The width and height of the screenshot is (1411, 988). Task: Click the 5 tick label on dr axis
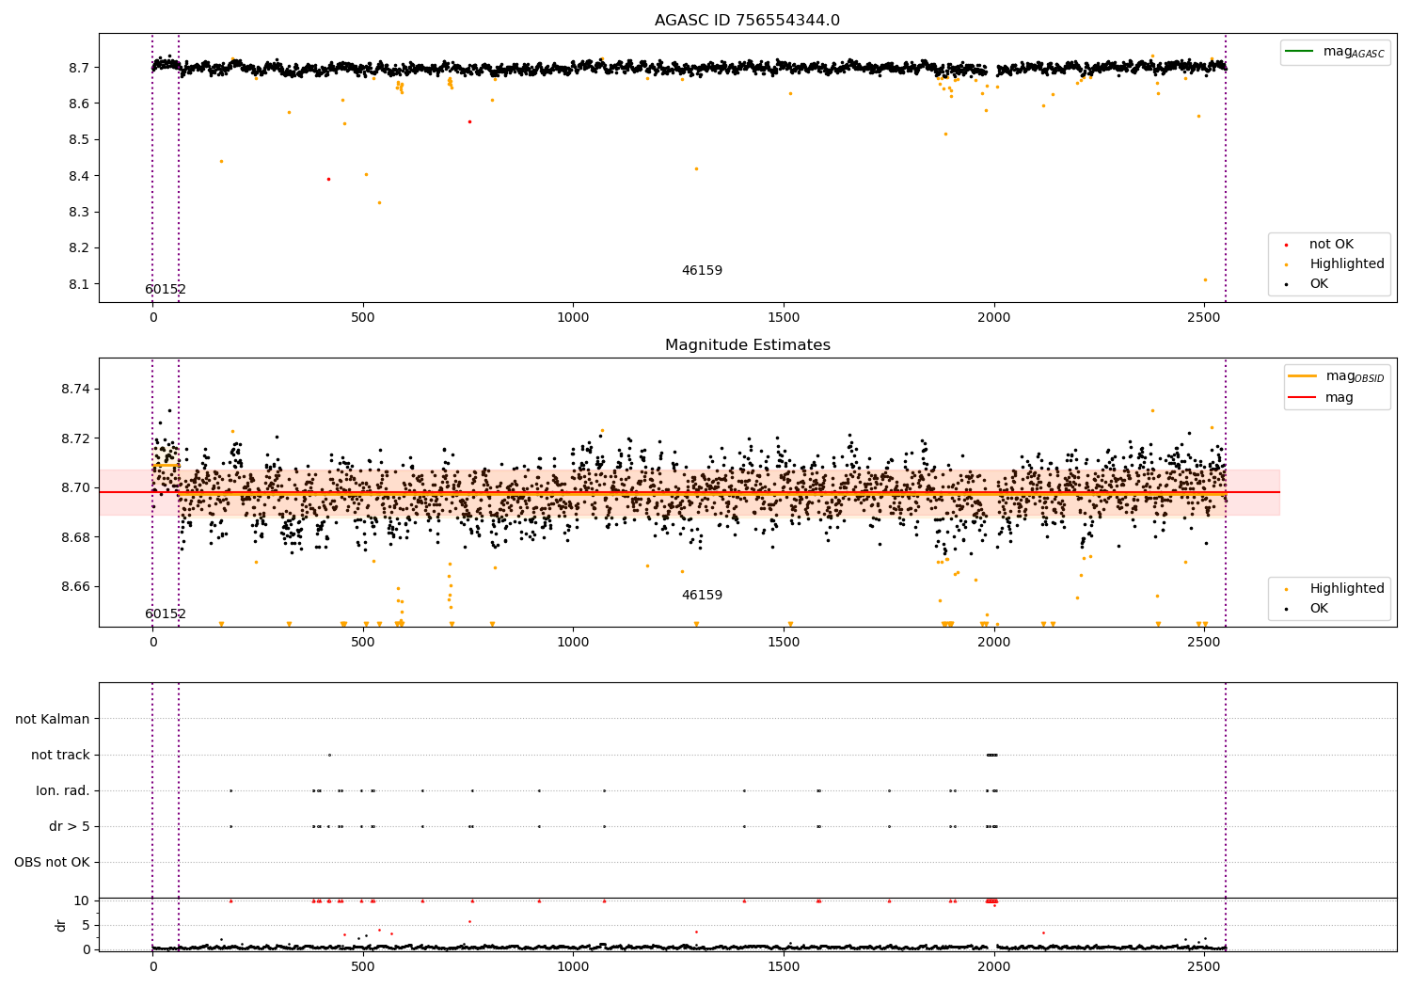[x=86, y=925]
